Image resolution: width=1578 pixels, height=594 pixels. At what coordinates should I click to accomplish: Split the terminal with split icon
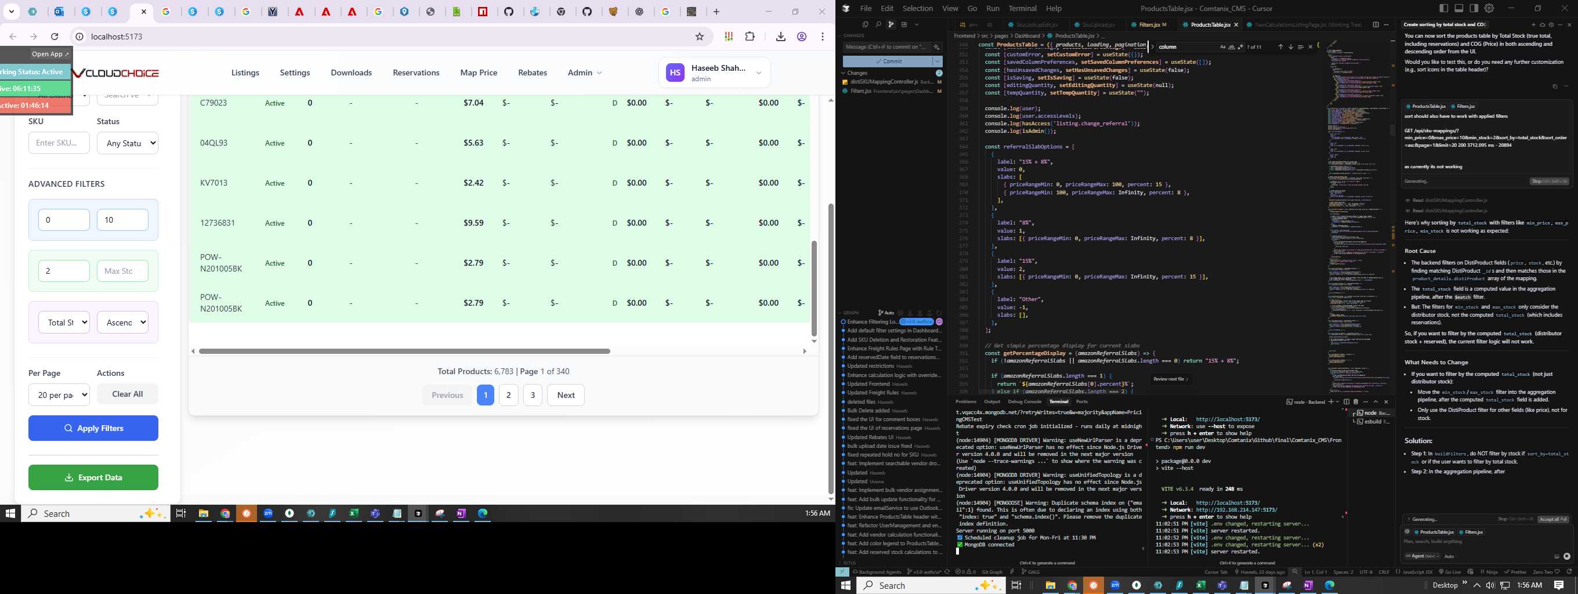point(1347,402)
